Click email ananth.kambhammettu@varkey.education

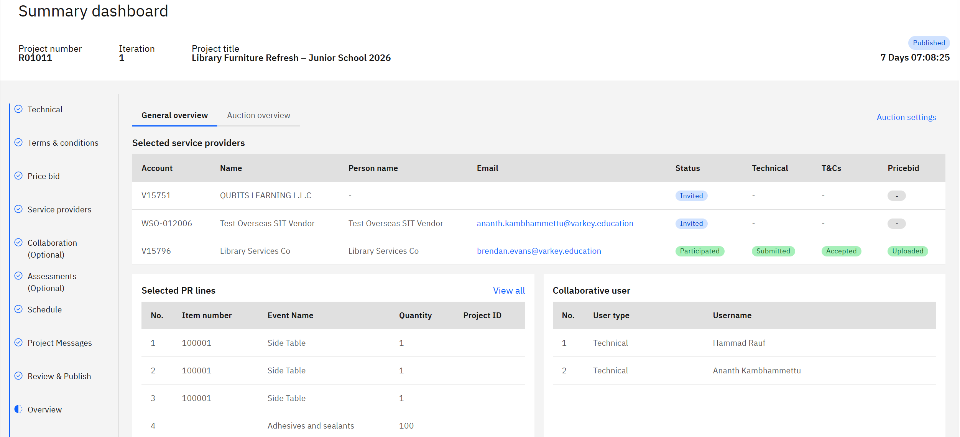[x=555, y=223]
